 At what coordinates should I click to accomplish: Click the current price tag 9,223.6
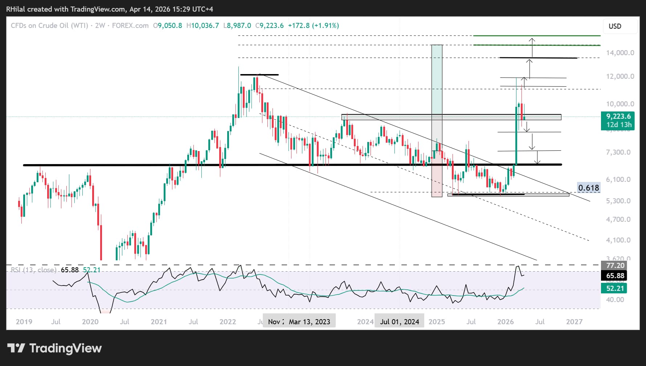618,117
